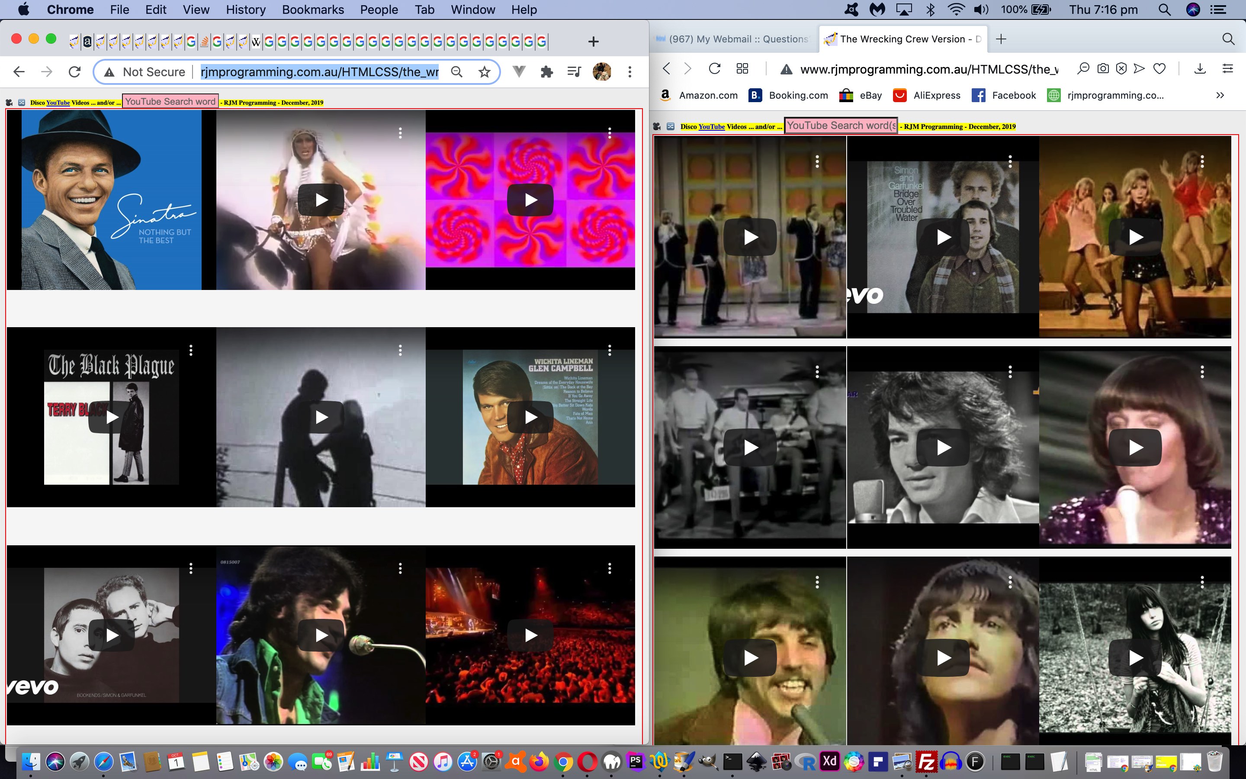Open Opera downloads icon

click(x=1200, y=68)
